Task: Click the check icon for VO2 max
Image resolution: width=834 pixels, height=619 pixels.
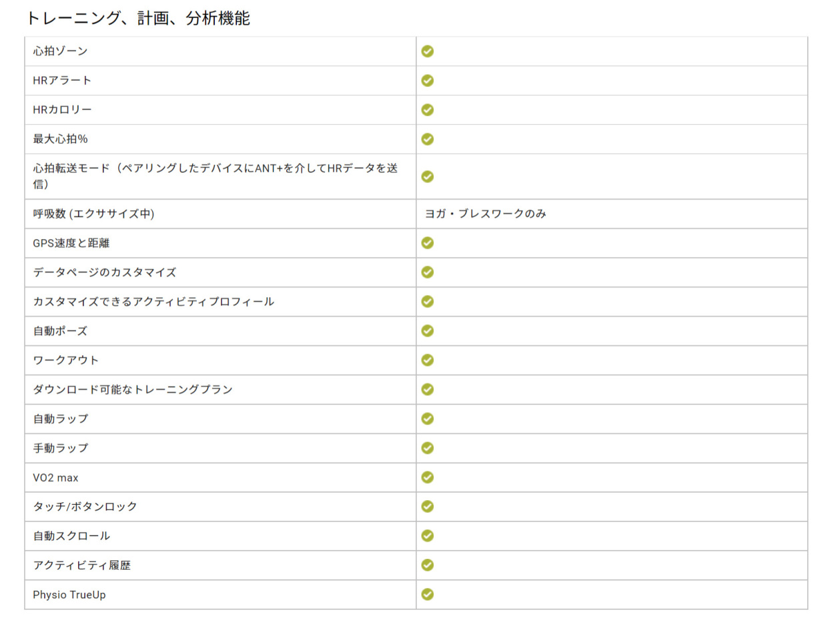Action: coord(428,477)
